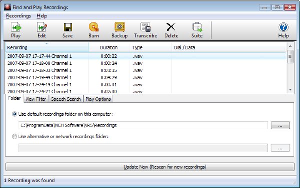Viewport: 300px width, 188px height.
Task: Browse for default recordings folder
Action: click(x=280, y=125)
